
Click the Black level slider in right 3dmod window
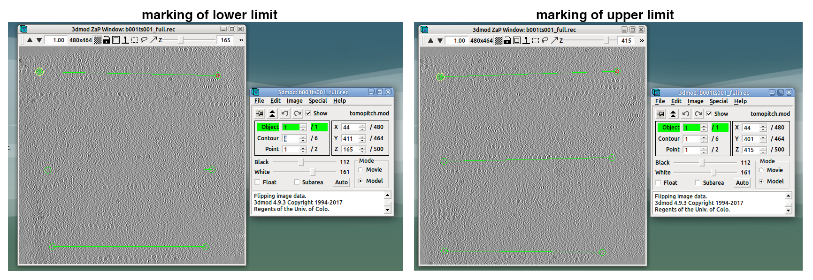702,163
